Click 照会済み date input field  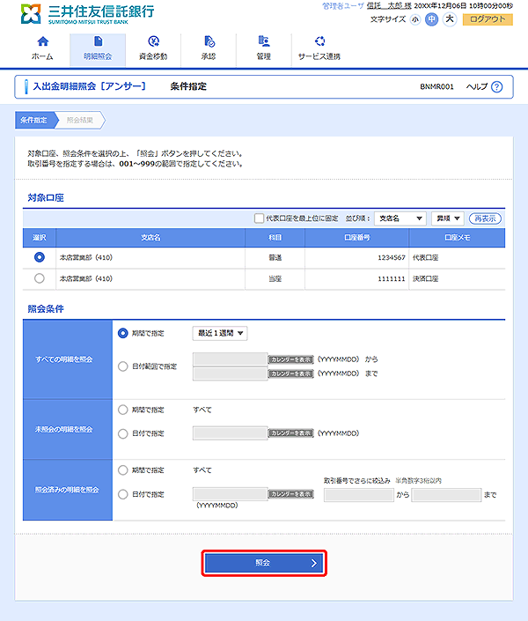(x=230, y=494)
